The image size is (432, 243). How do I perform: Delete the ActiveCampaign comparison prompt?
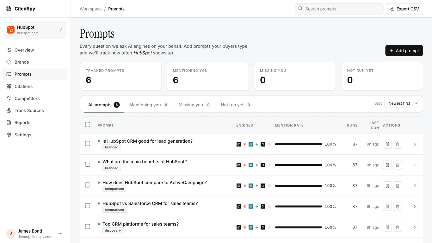398,186
